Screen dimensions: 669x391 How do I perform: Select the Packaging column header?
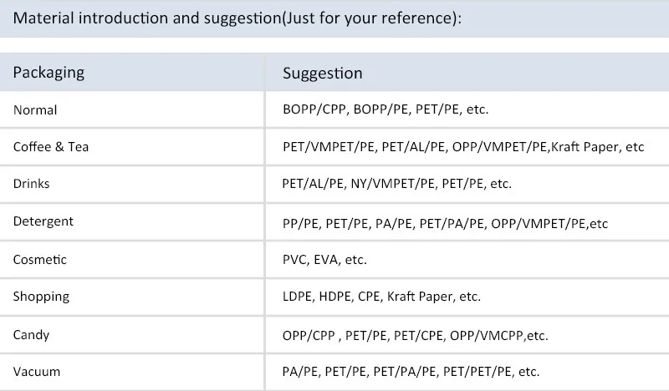pyautogui.click(x=49, y=73)
